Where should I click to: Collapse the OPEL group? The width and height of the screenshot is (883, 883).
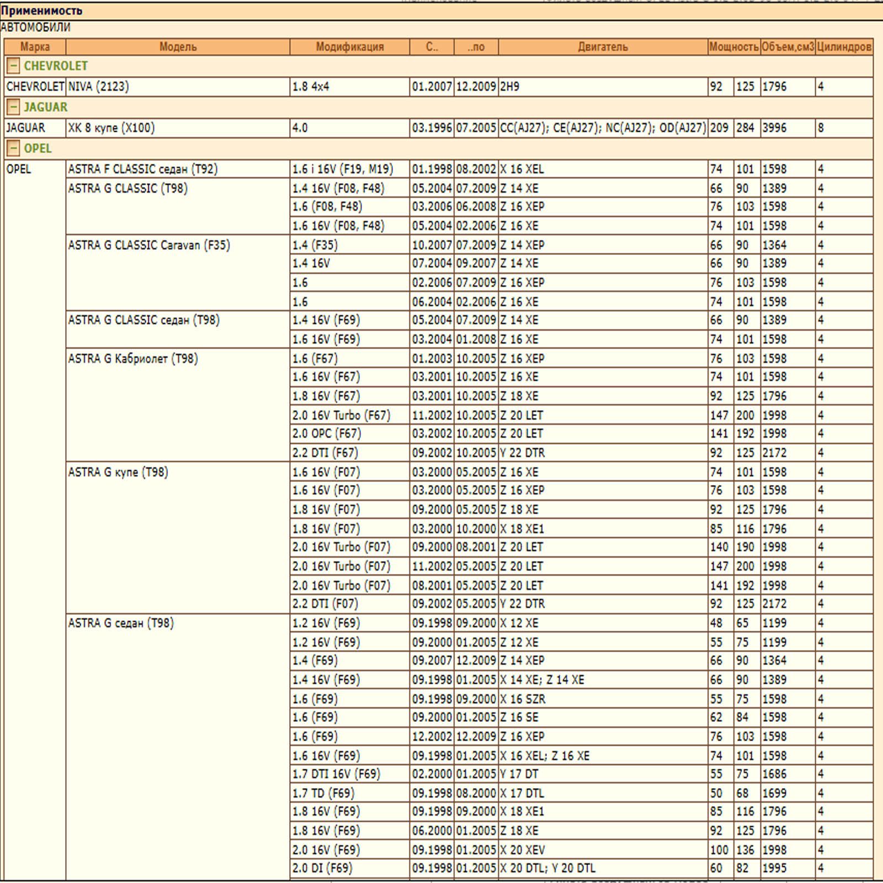pyautogui.click(x=13, y=148)
